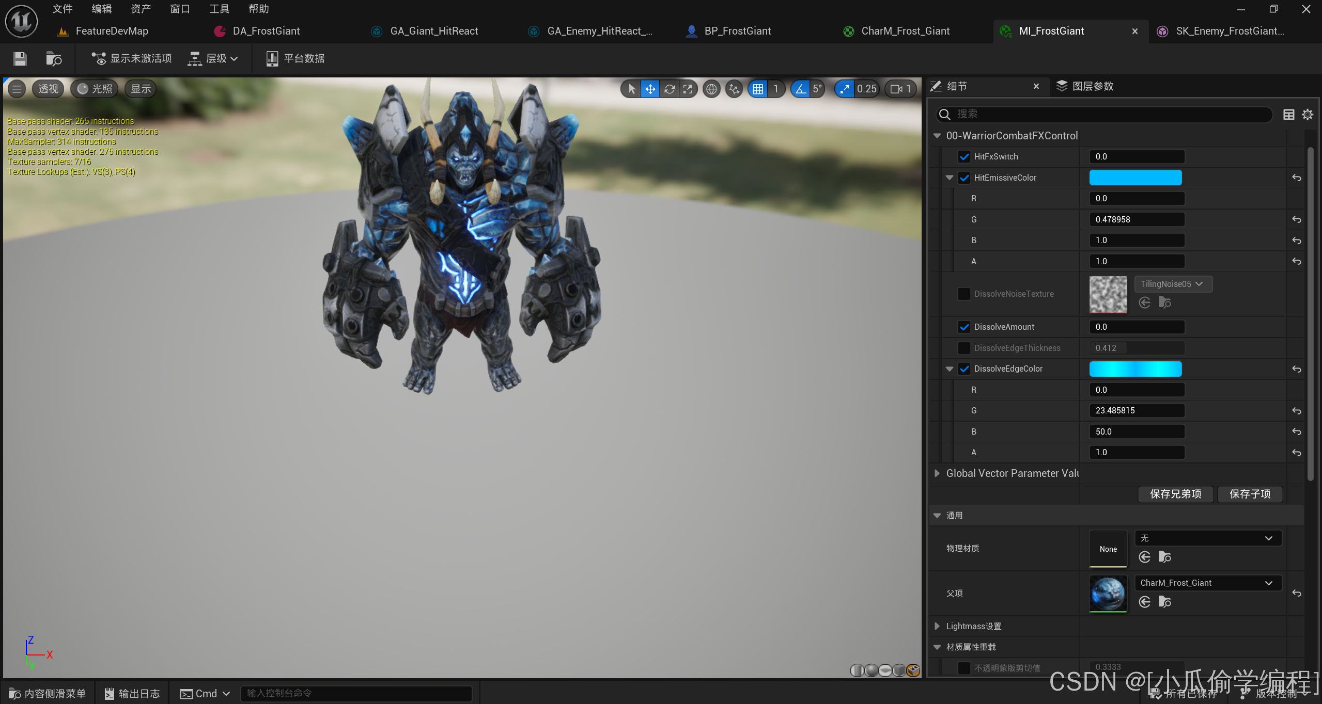The width and height of the screenshot is (1322, 704).
Task: Click the Save asset icon
Action: [20, 58]
